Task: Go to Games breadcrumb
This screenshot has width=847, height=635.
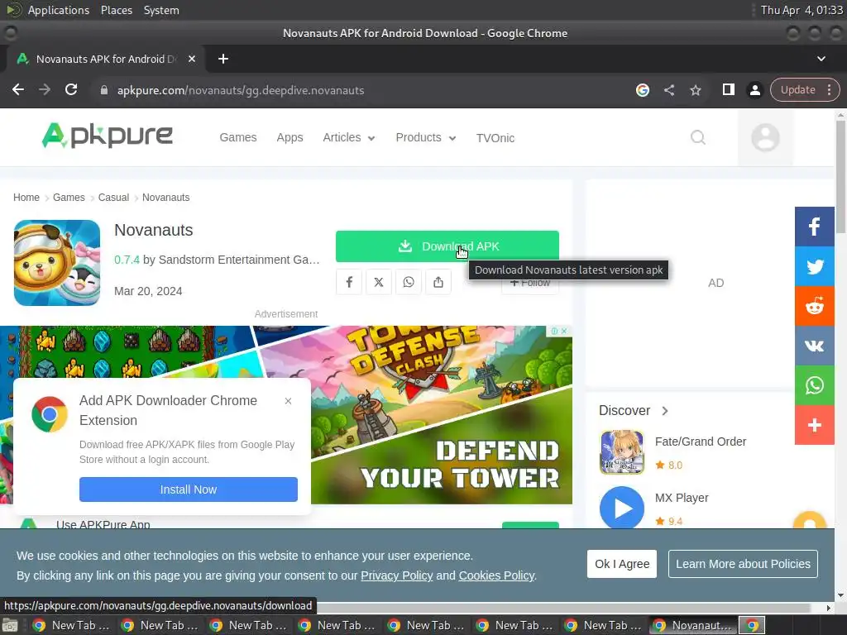Action: (x=69, y=198)
